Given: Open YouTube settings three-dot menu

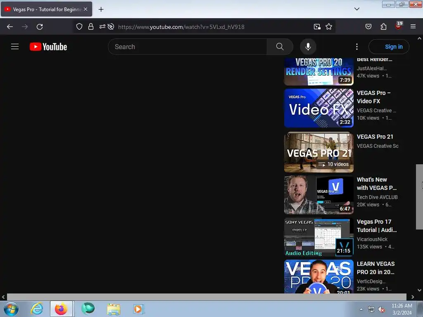Looking at the screenshot, I should click(x=356, y=47).
